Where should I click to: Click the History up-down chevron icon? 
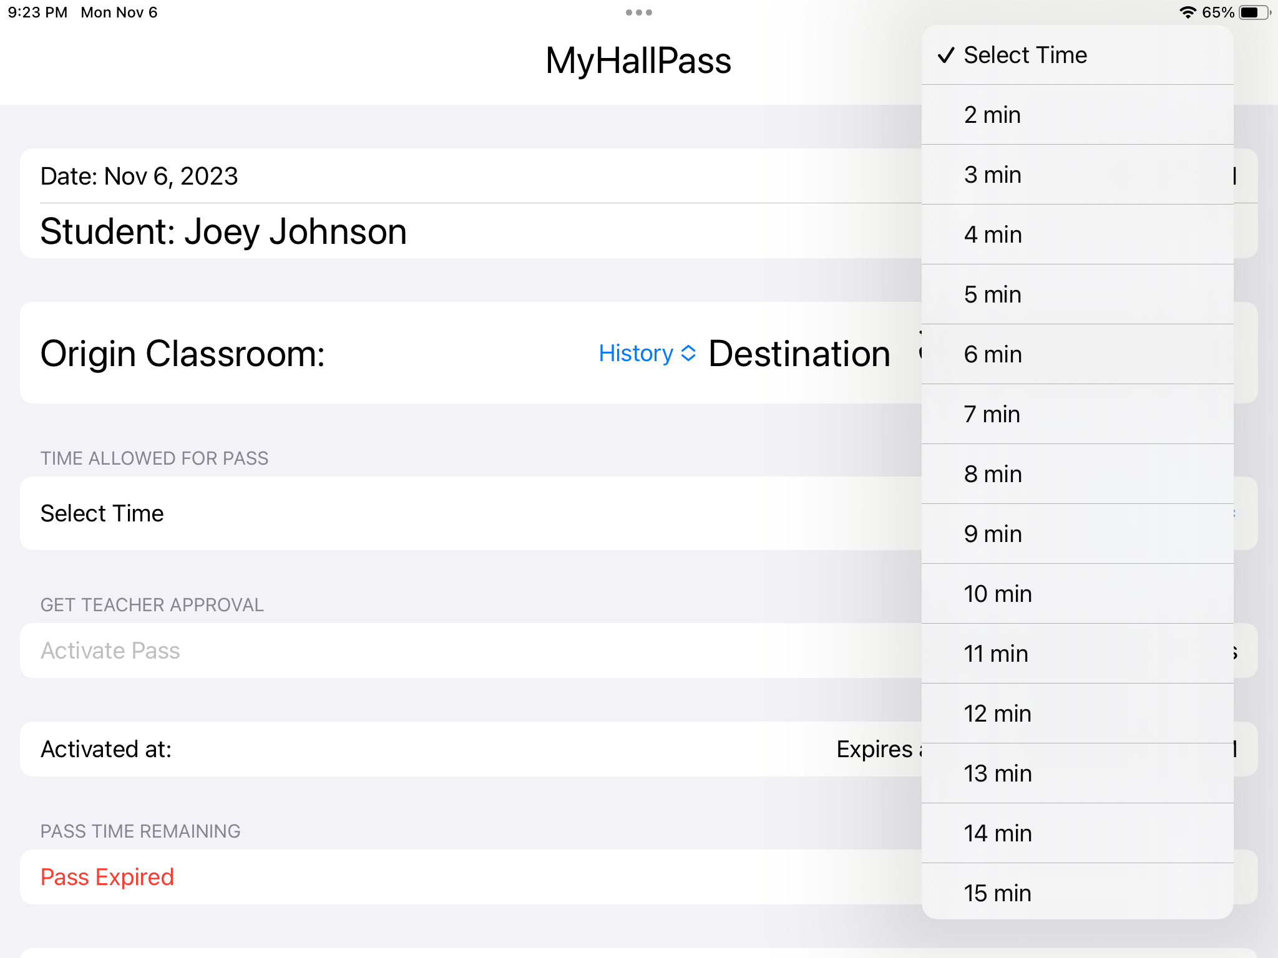tap(688, 353)
